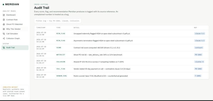Launch the Call Simulator
Image resolution: width=213 pixels, height=101 pixels.
(x=15, y=34)
